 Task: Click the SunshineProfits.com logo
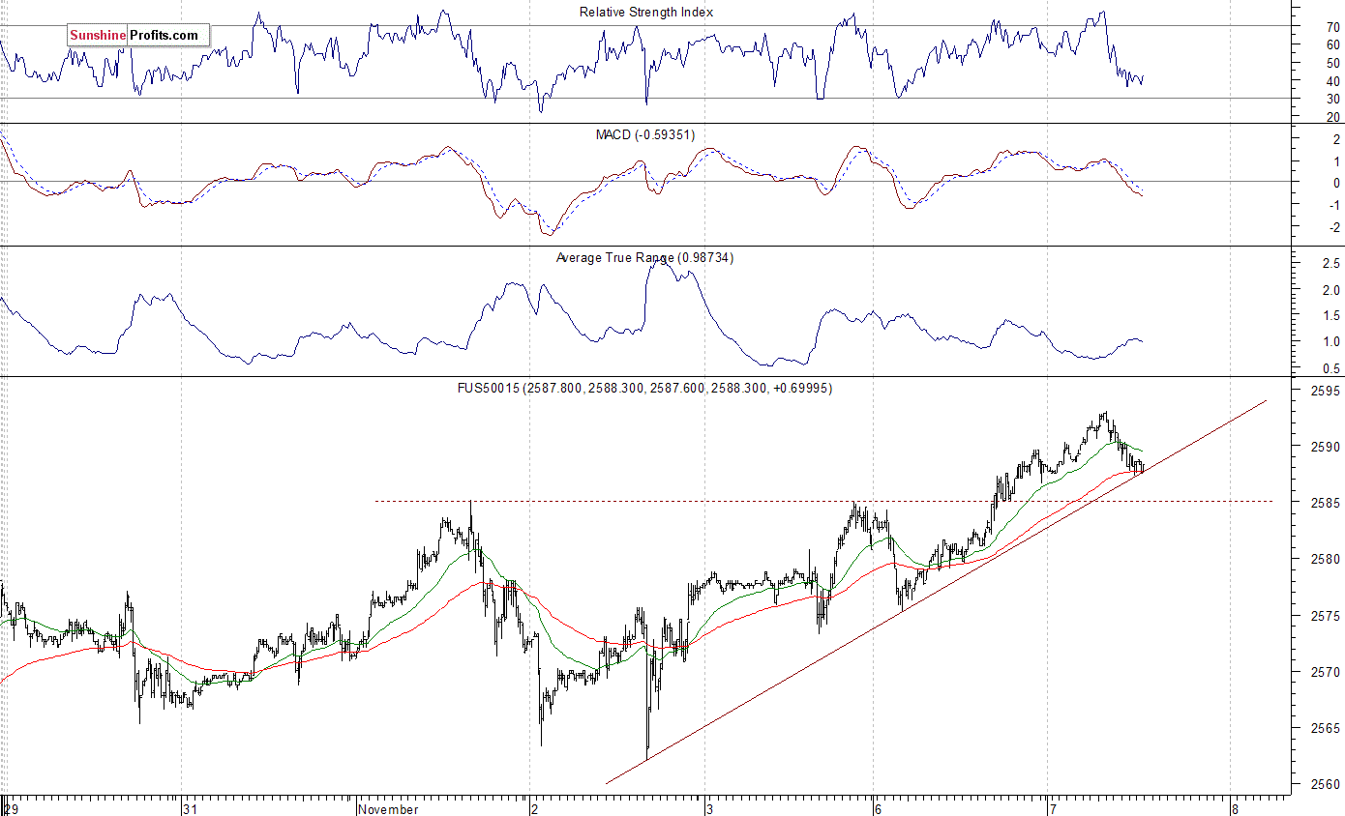(137, 36)
